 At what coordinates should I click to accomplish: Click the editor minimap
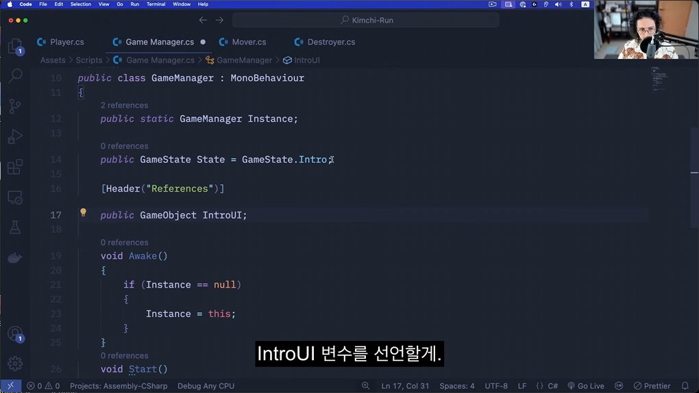click(660, 80)
